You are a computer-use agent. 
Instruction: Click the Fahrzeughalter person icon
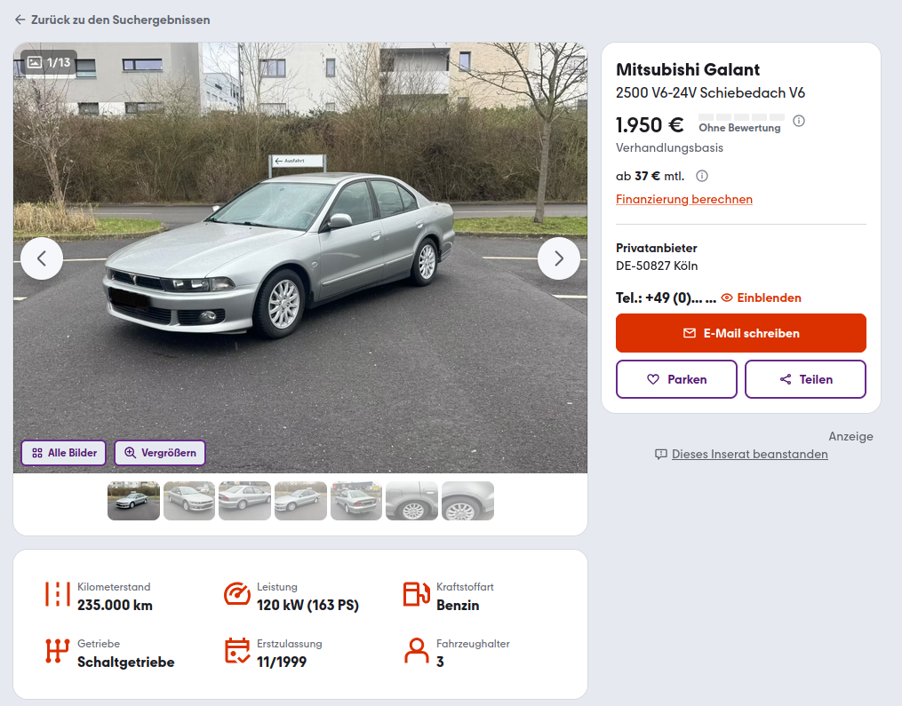417,651
